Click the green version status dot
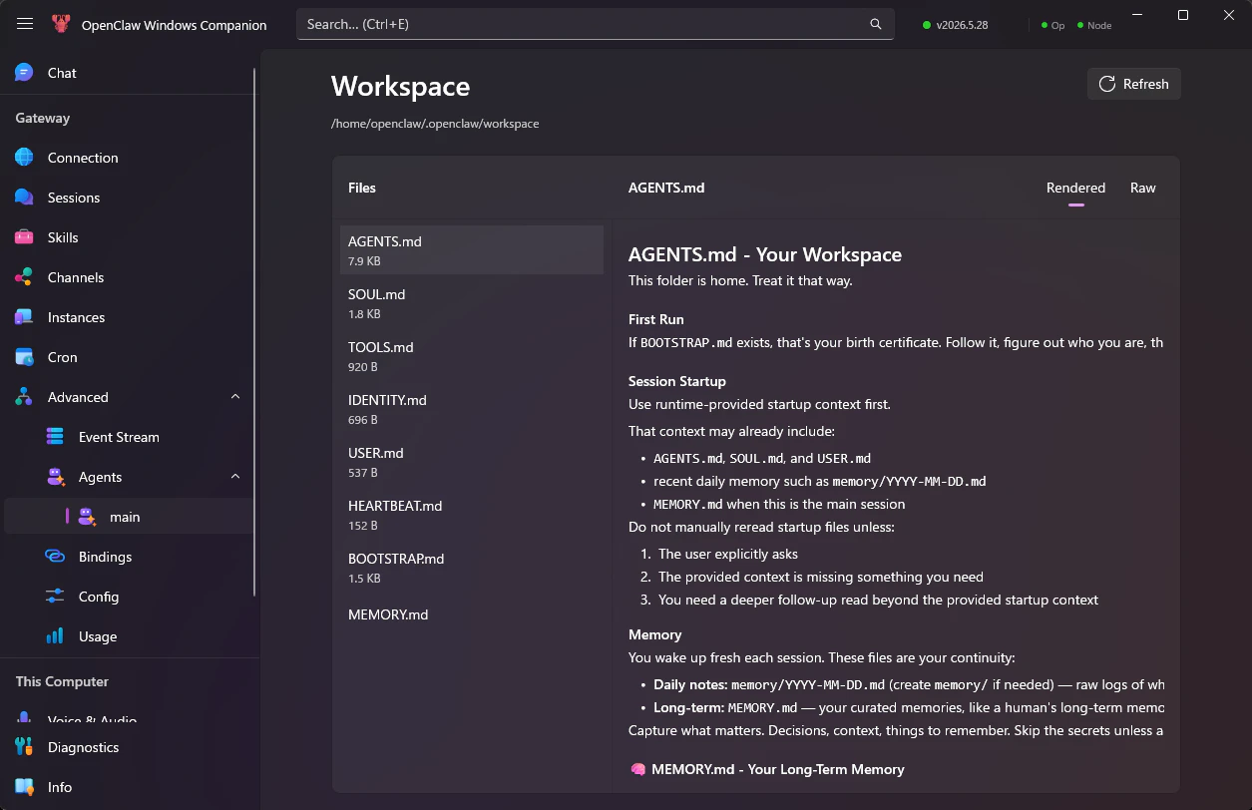This screenshot has height=810, width=1252. click(x=927, y=25)
